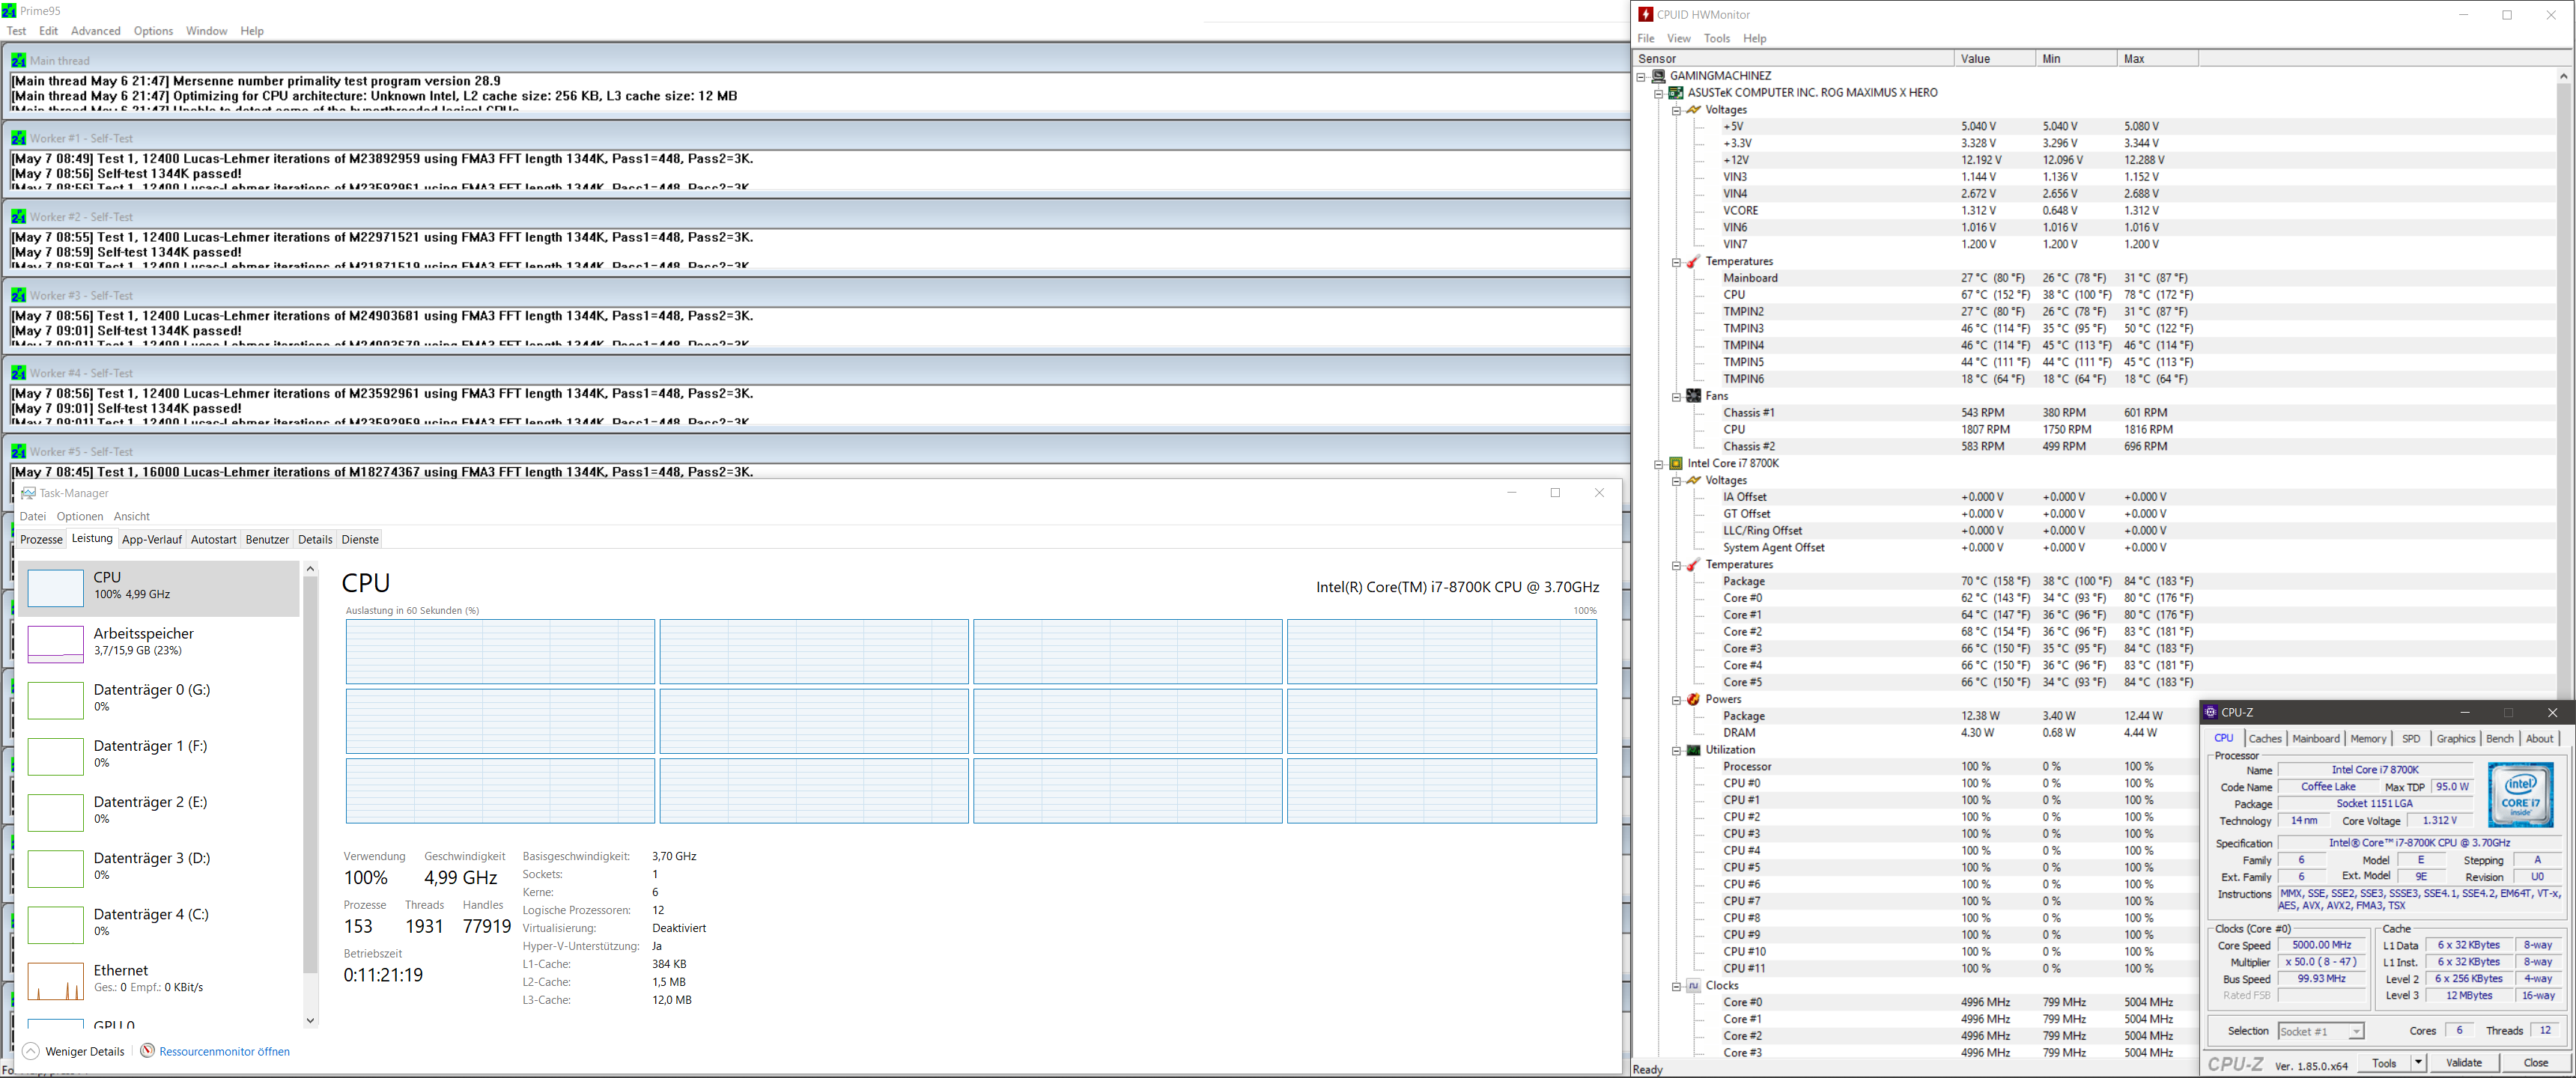Click the Ressourcenmonitor icon
The width and height of the screenshot is (2576, 1078).
coord(147,1051)
